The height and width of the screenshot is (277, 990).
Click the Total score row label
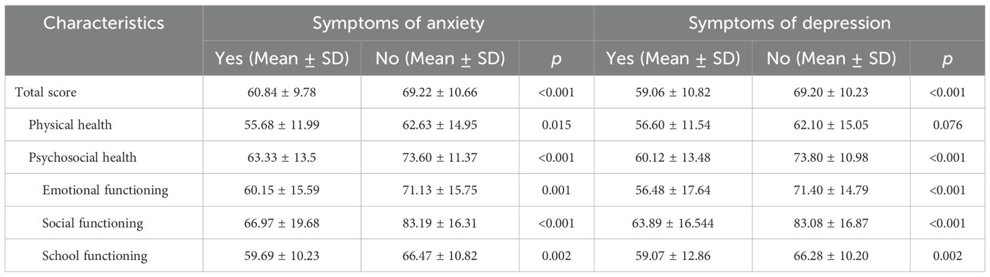pos(46,93)
